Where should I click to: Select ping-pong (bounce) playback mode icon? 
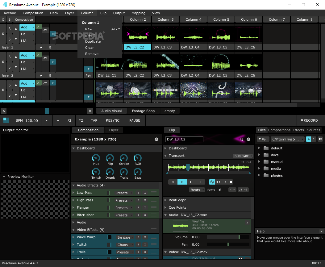tap(218, 182)
